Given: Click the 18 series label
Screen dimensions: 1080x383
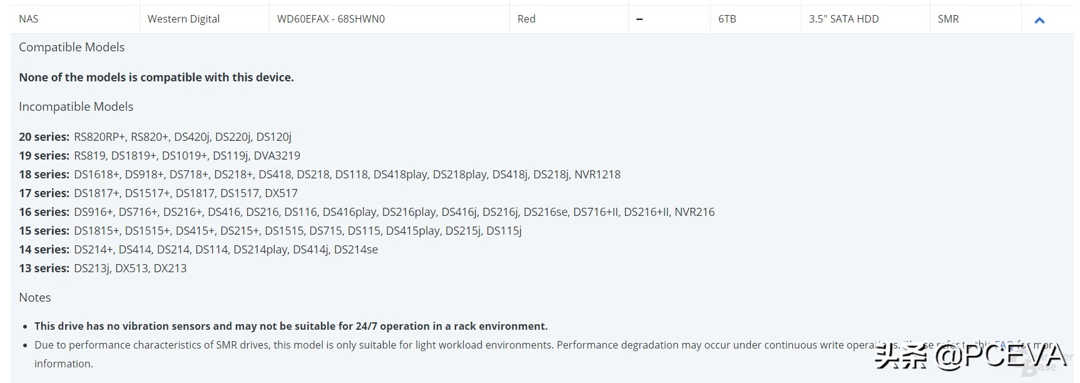Looking at the screenshot, I should pyautogui.click(x=44, y=174).
